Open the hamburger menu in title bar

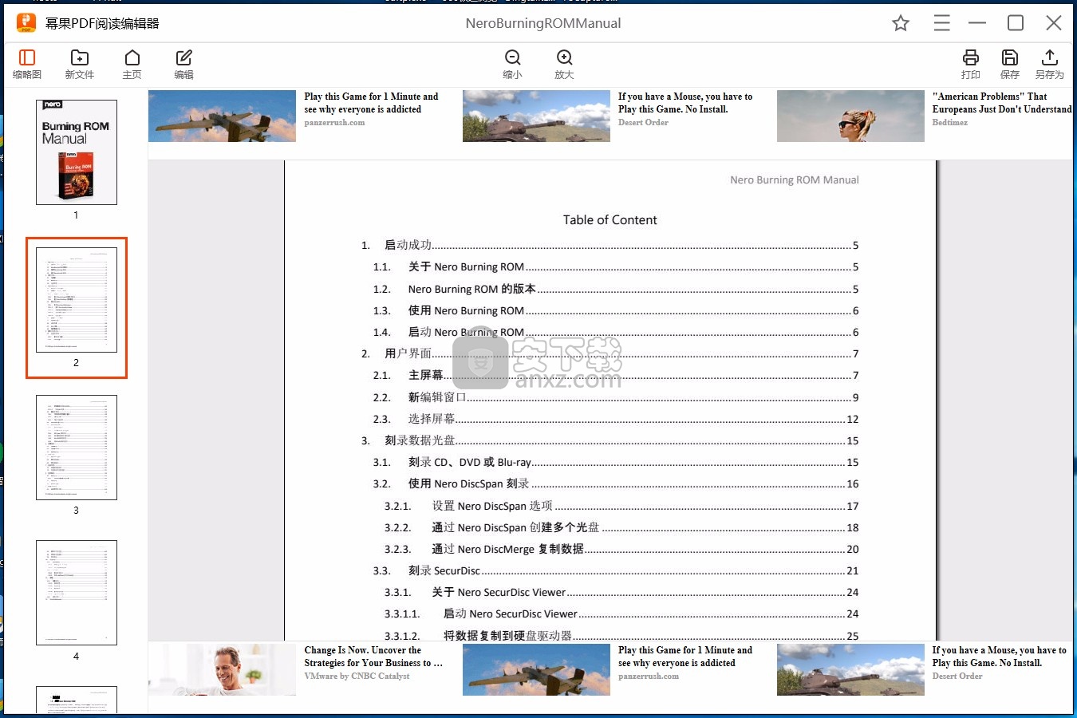click(x=941, y=23)
